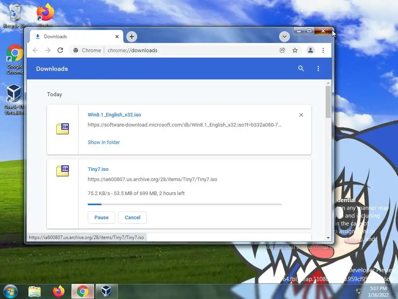Maximize the Chrome window
The image size is (398, 299).
pos(309,31)
